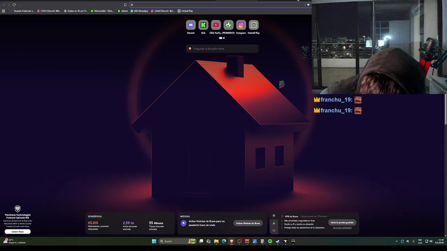Click ESP LAA language indicator

pos(420,241)
